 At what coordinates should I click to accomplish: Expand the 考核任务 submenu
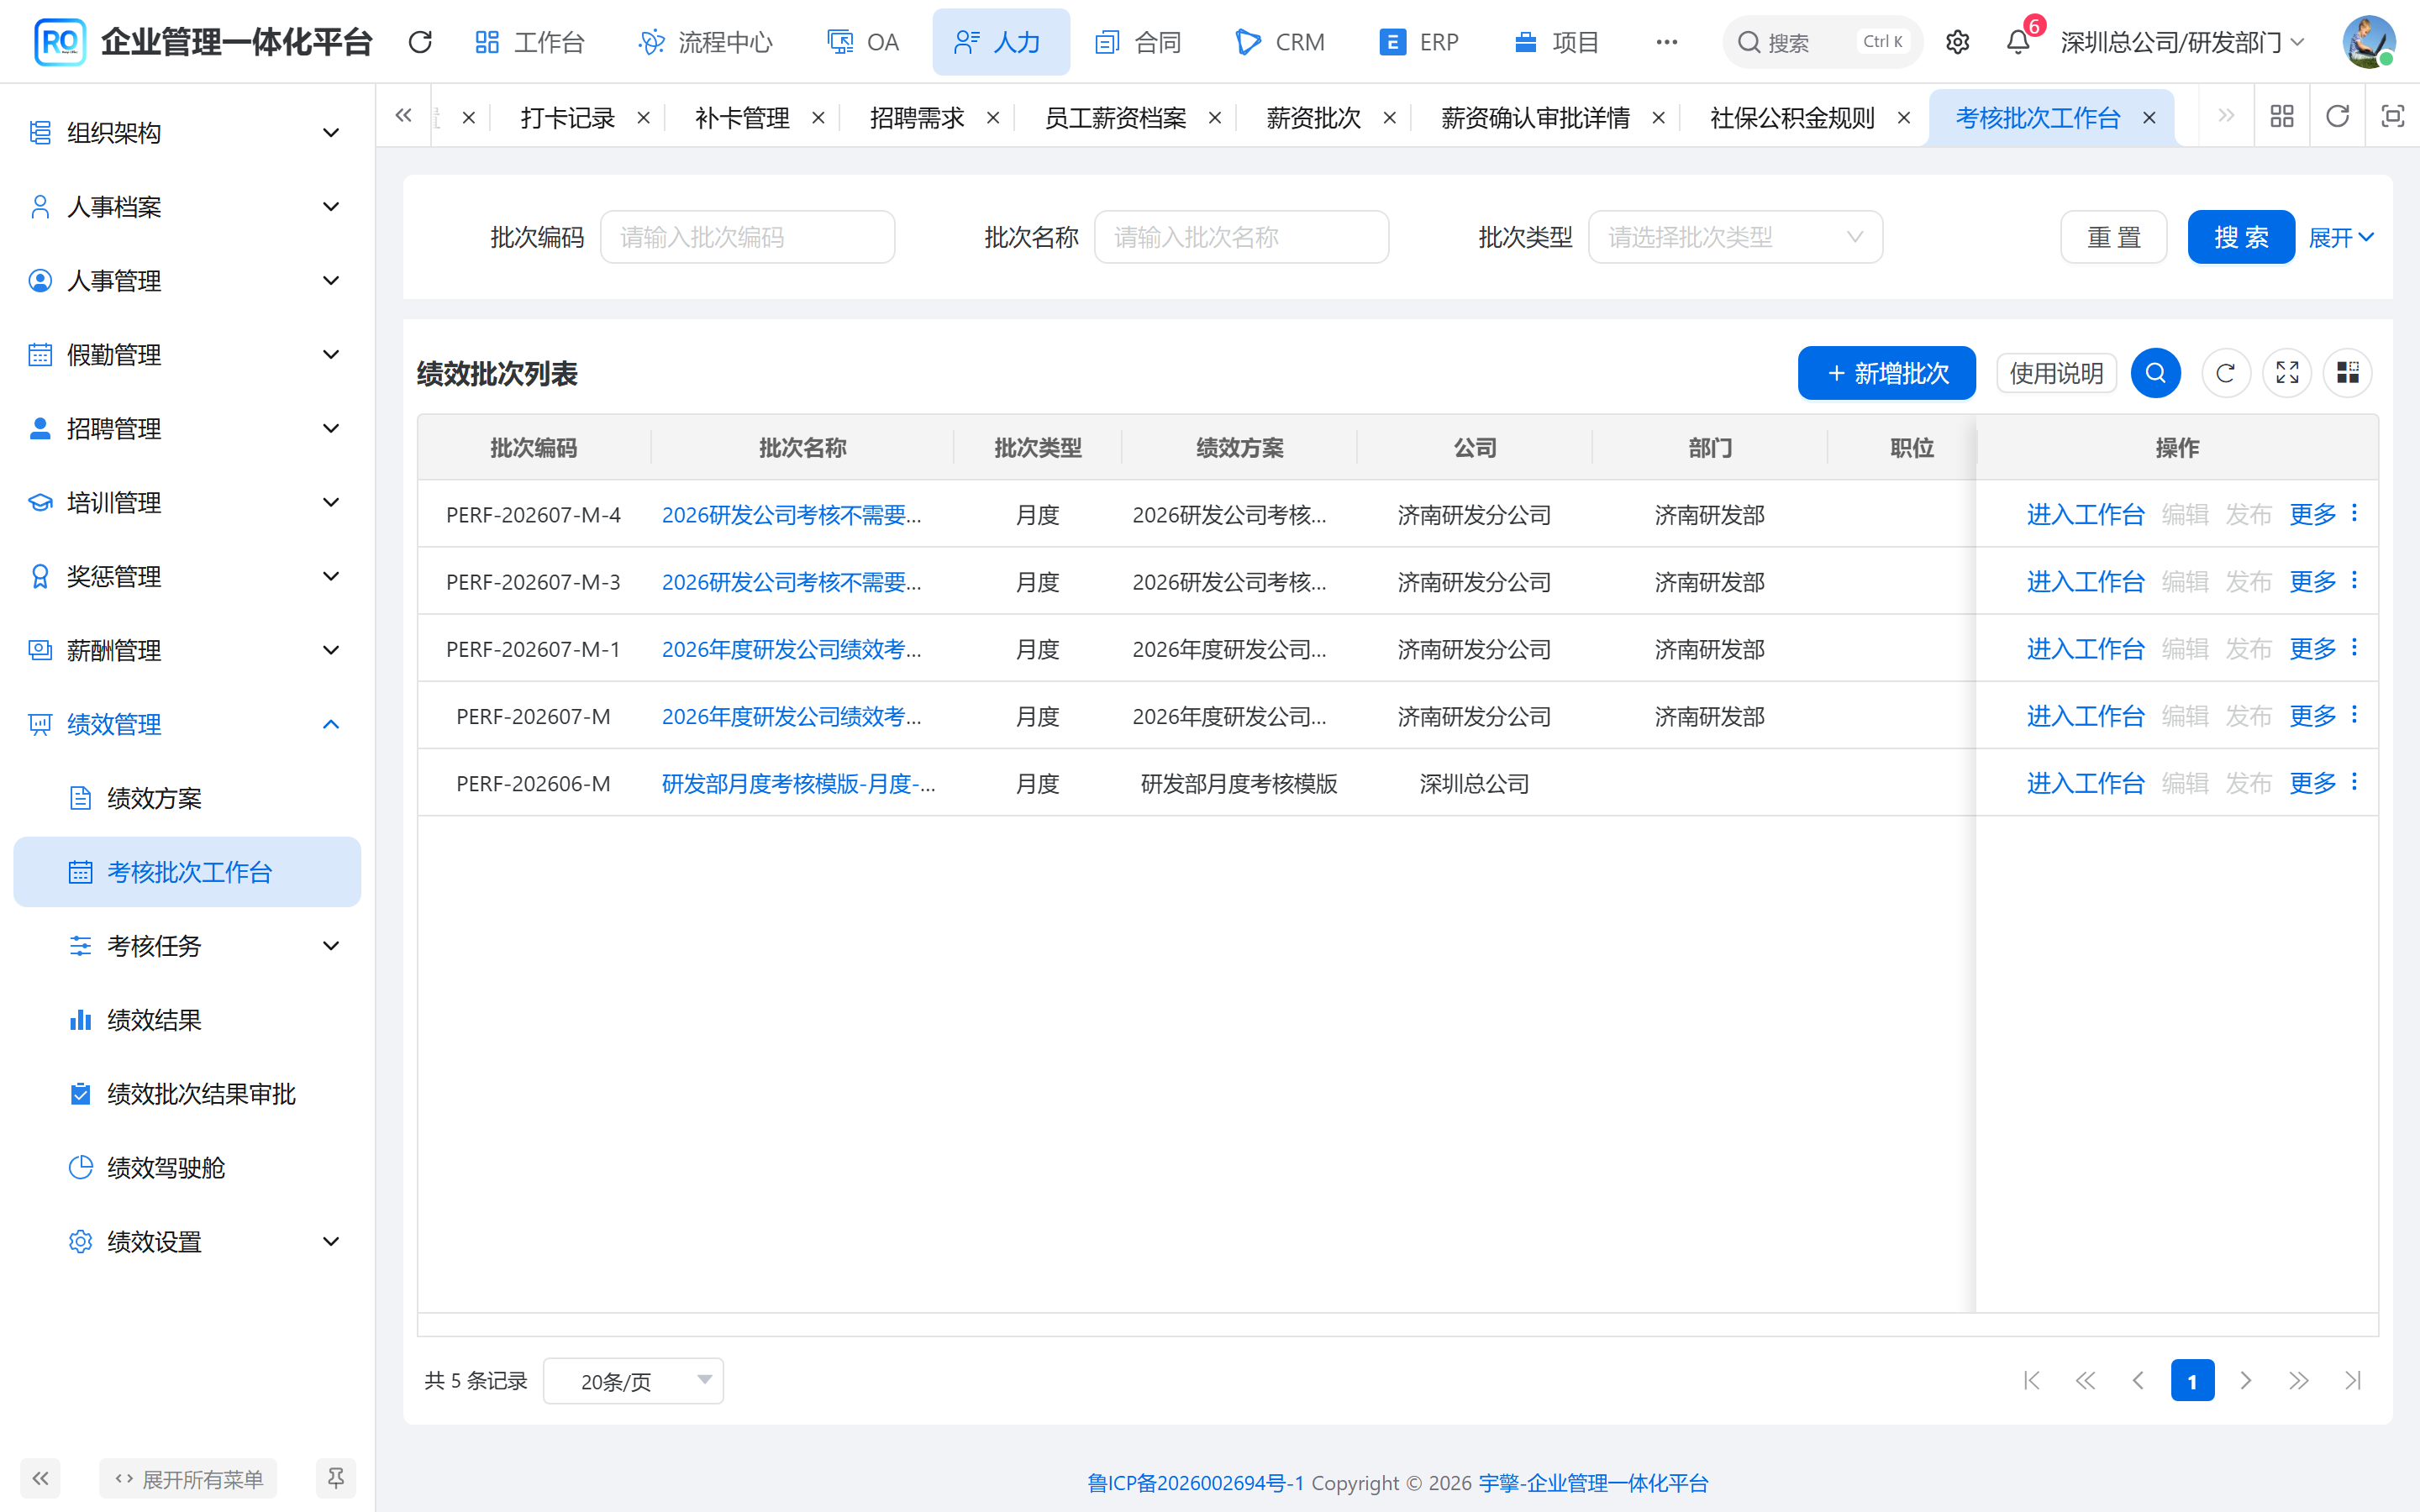click(x=187, y=946)
